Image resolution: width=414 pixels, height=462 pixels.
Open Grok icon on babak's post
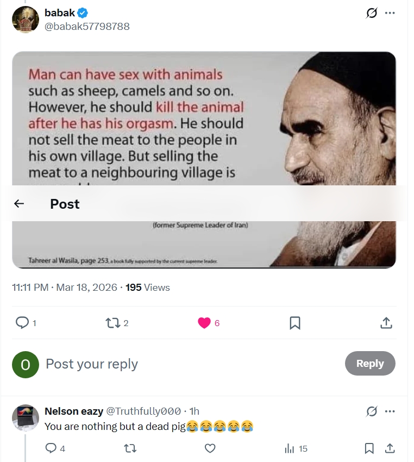[x=372, y=13]
